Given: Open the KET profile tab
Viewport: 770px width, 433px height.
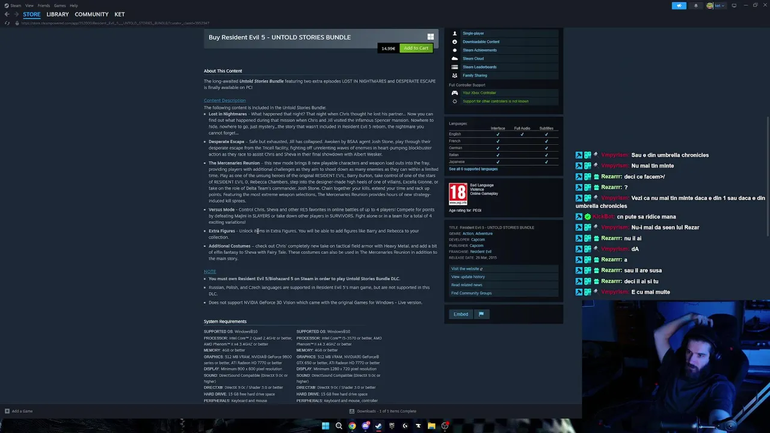Looking at the screenshot, I should pyautogui.click(x=120, y=14).
